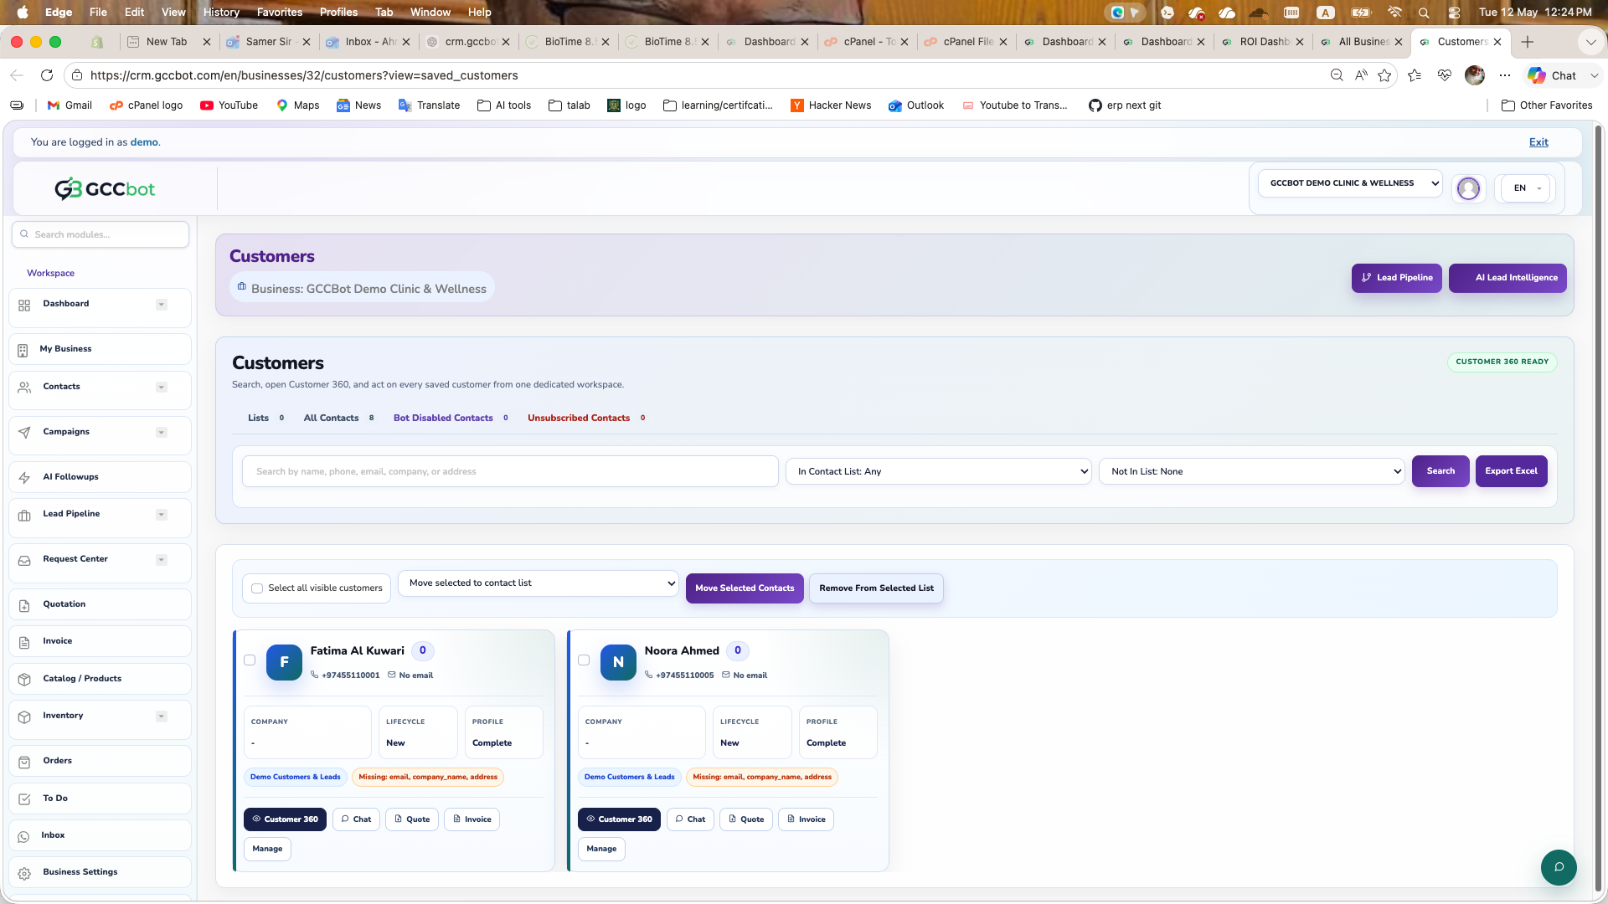
Task: Click the Search modules field
Action: 100,235
